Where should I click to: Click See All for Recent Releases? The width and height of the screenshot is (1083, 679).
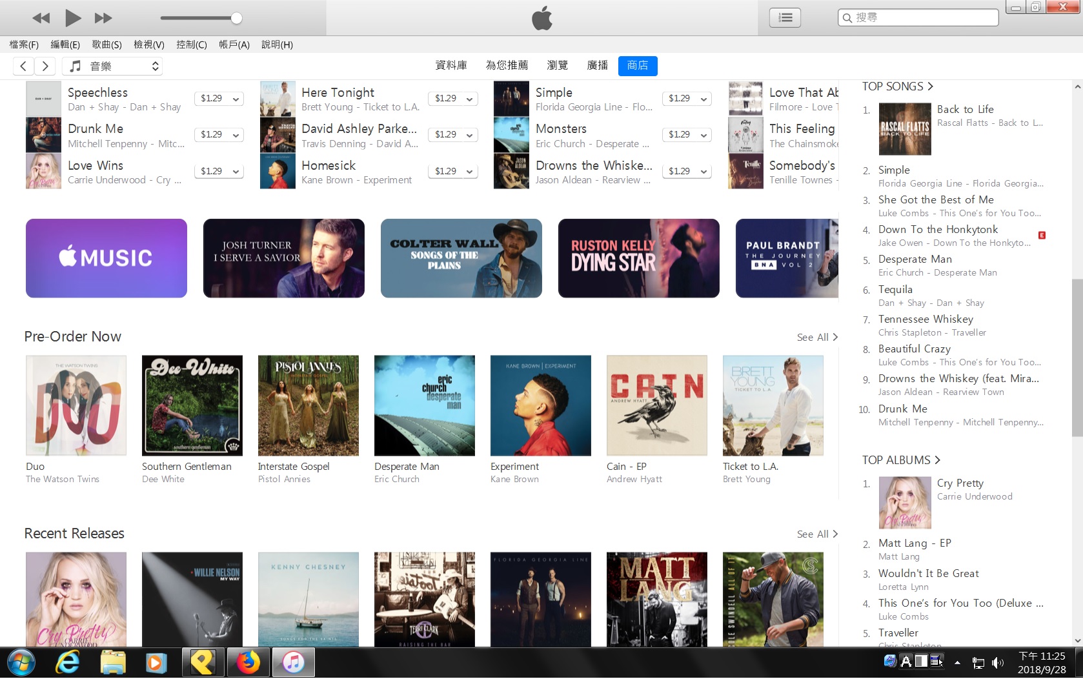pos(817,534)
